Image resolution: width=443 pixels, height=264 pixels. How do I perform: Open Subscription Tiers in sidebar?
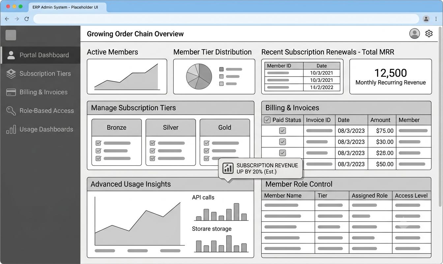tap(40, 74)
